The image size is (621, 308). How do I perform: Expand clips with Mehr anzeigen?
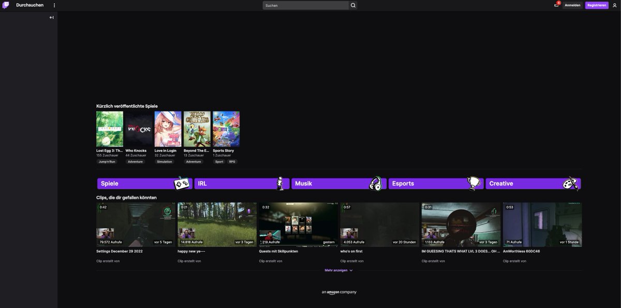click(x=338, y=270)
